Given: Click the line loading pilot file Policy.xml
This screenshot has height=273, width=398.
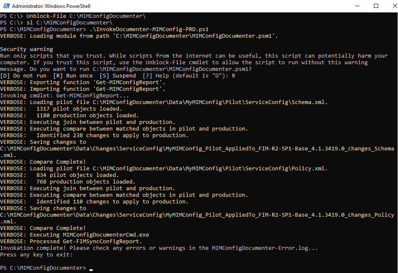Looking at the screenshot, I should pyautogui.click(x=164, y=168).
